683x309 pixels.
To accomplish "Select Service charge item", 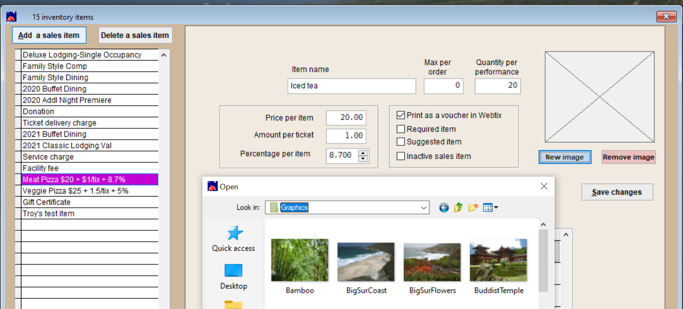I will pos(90,157).
